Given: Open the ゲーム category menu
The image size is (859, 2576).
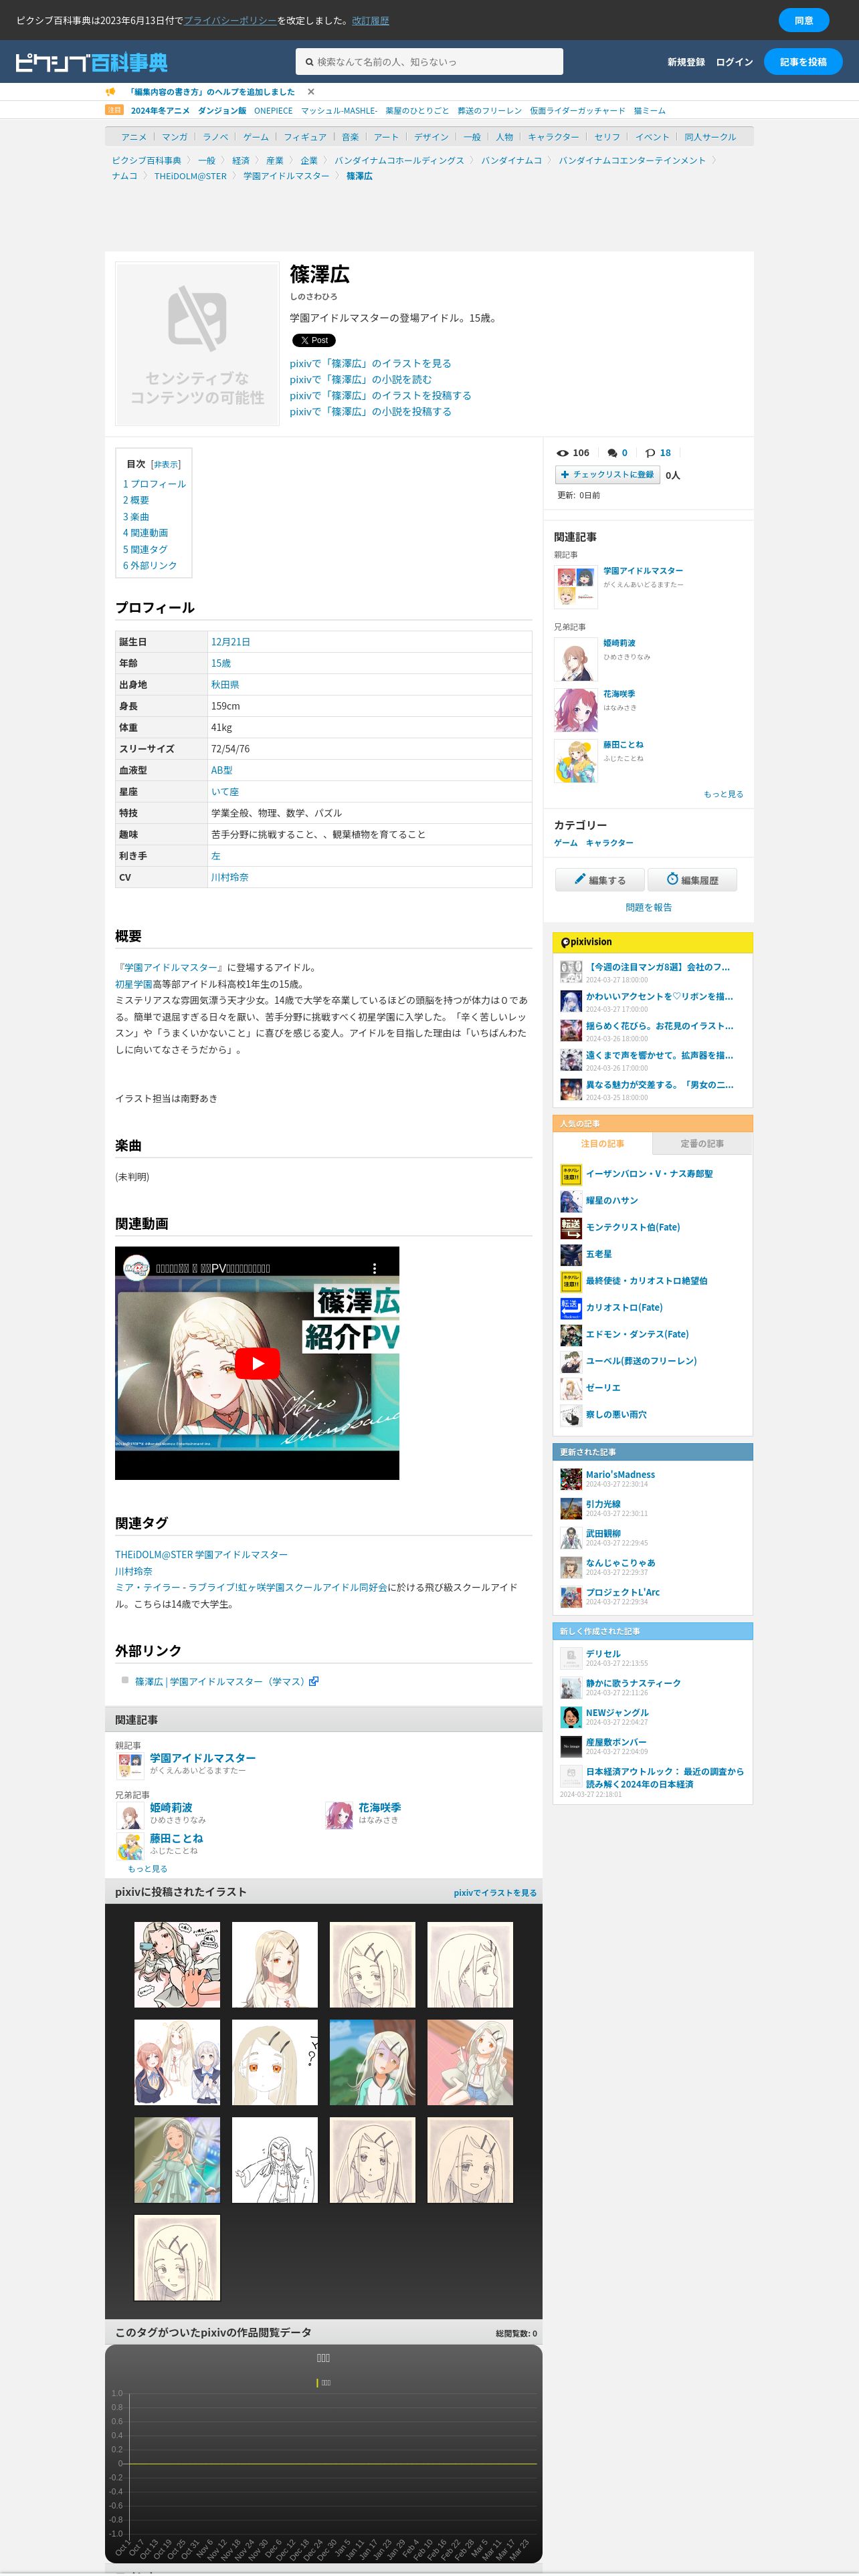Looking at the screenshot, I should 256,137.
